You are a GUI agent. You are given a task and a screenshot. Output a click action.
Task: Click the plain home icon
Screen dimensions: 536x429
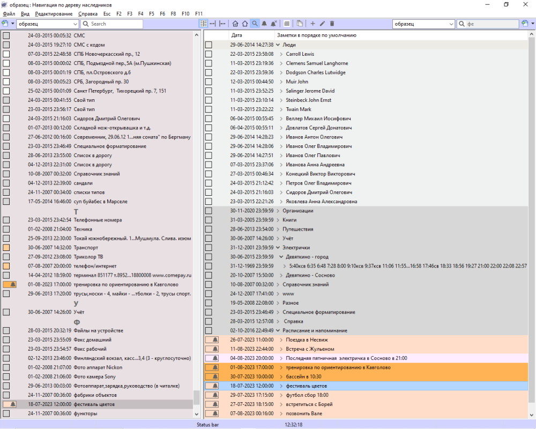[245, 24]
